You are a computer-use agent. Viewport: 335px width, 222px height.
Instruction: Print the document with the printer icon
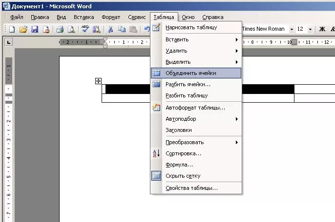(x=60, y=29)
